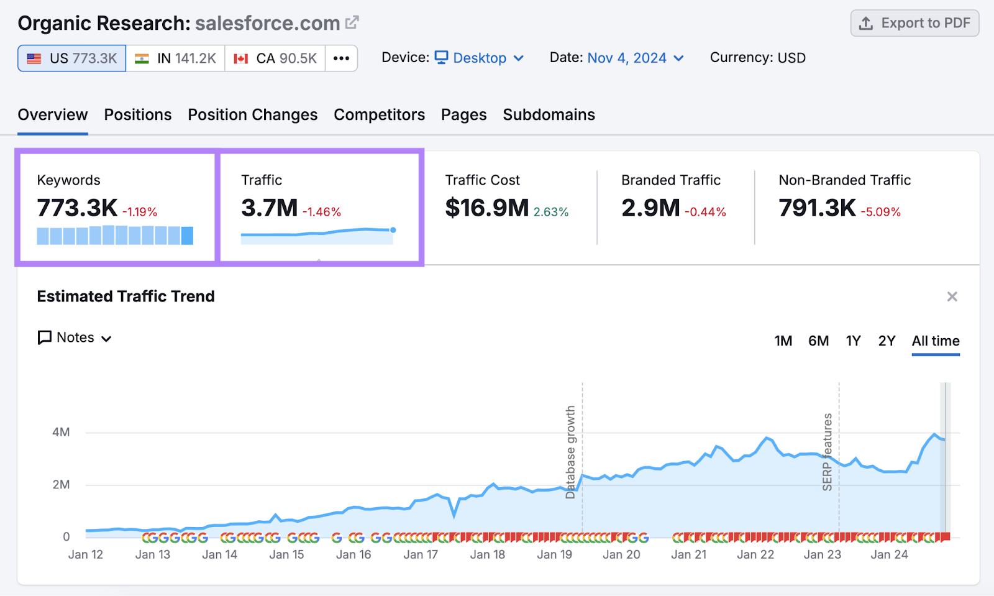Click the Canada flag icon
This screenshot has height=596, width=994.
[x=242, y=58]
